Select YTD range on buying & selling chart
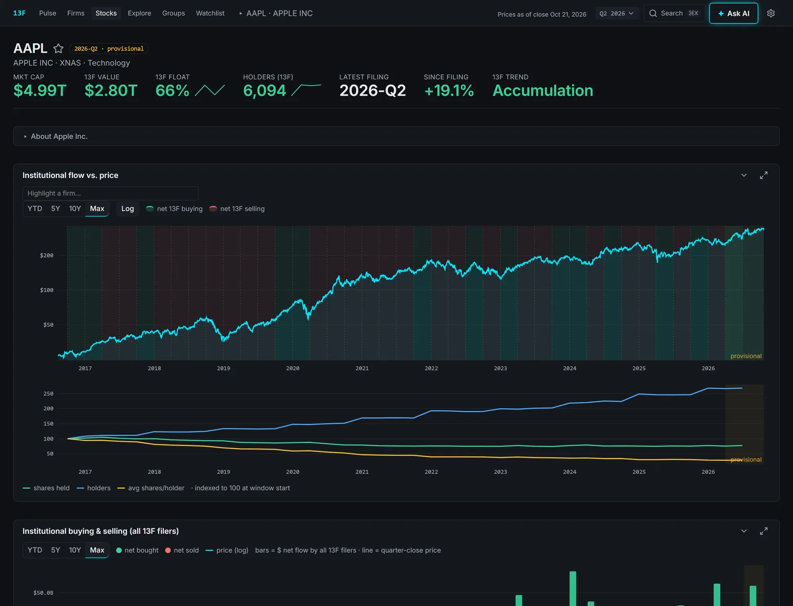 (35, 550)
